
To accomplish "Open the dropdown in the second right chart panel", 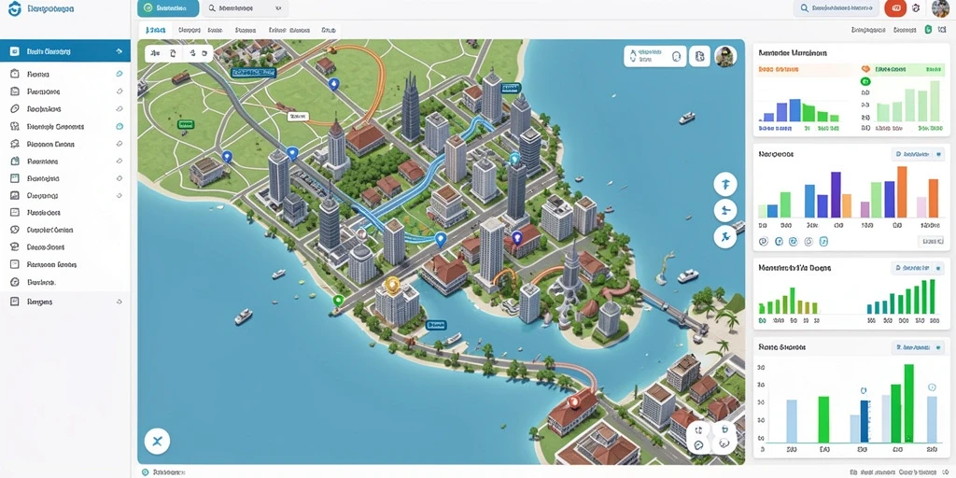I will point(917,155).
